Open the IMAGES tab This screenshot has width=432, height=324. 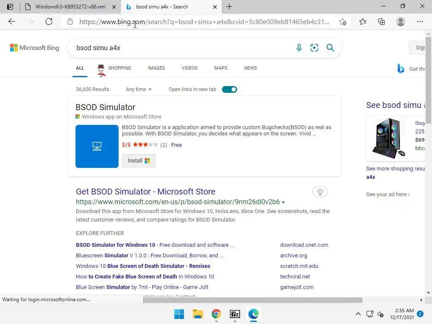point(156,68)
